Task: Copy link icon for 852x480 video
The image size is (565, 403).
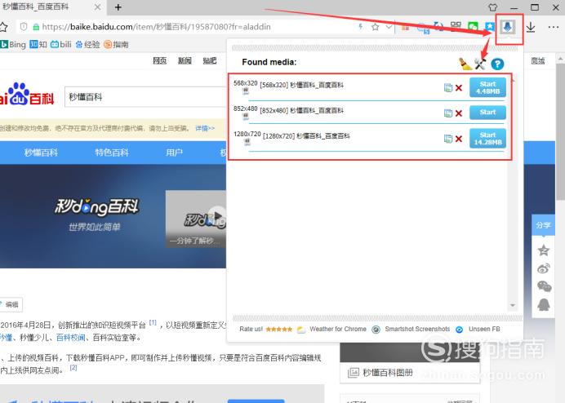Action: (x=448, y=113)
